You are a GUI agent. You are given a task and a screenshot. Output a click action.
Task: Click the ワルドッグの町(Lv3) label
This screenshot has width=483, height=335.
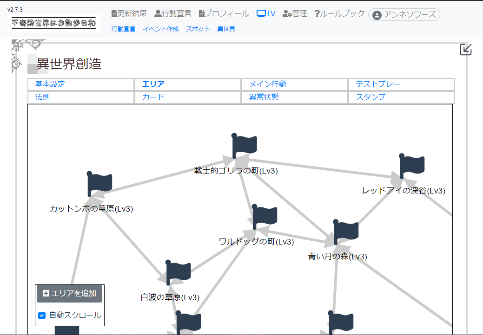coord(256,242)
